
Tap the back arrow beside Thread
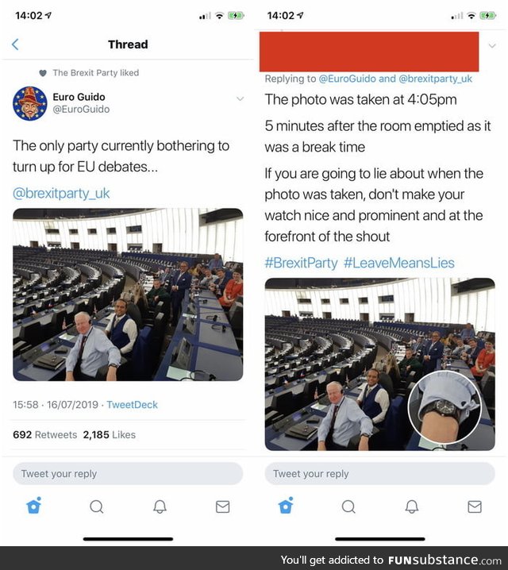point(15,44)
